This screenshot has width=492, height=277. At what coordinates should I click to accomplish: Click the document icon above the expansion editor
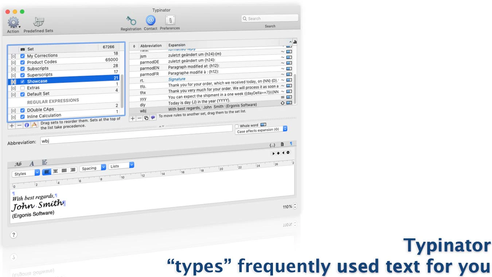coord(282,144)
